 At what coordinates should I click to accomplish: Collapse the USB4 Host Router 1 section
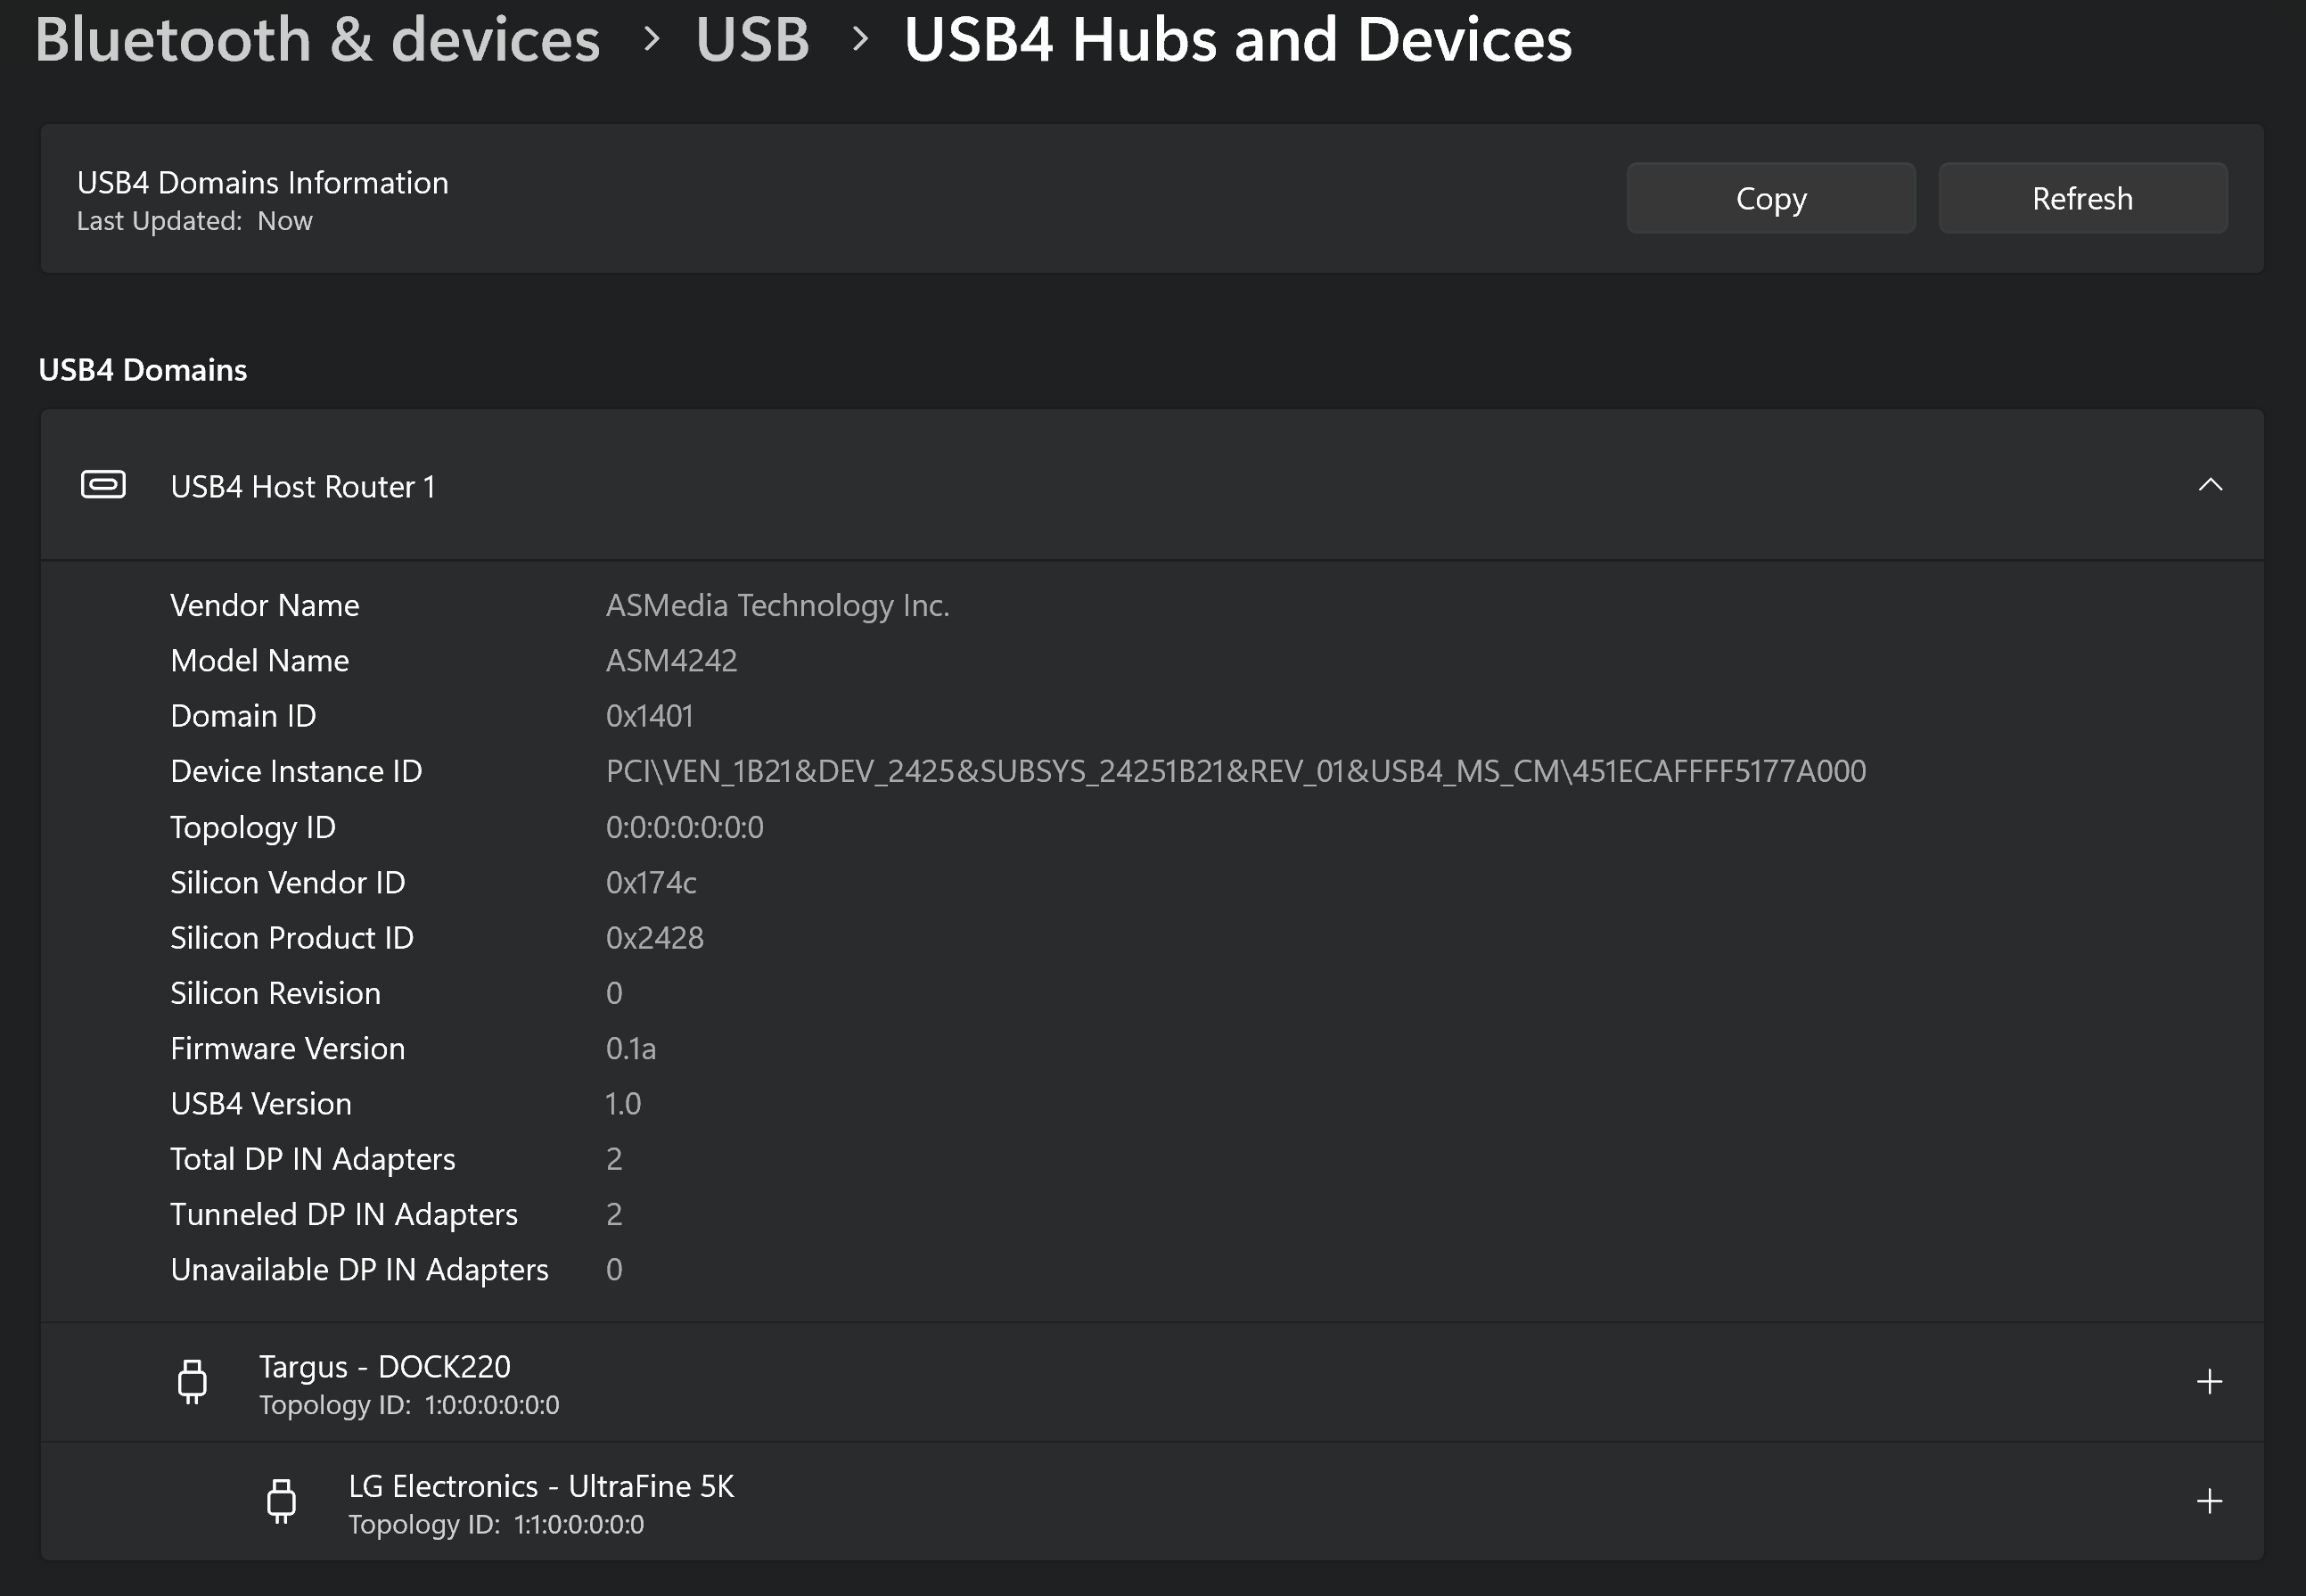coord(2210,485)
